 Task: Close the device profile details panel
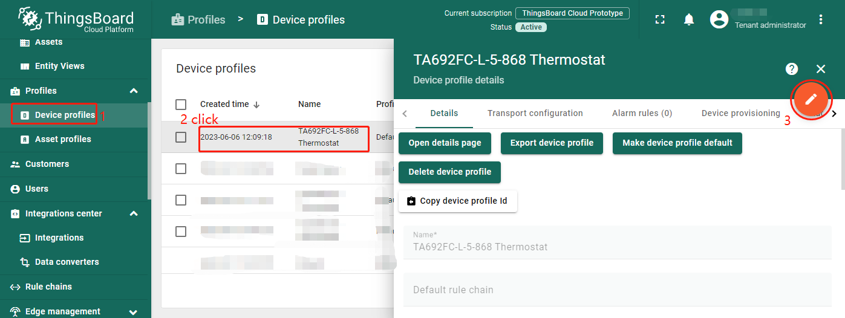[821, 69]
